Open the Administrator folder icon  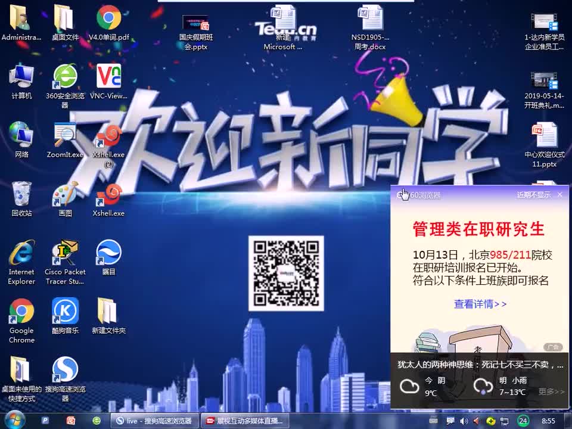point(21,23)
